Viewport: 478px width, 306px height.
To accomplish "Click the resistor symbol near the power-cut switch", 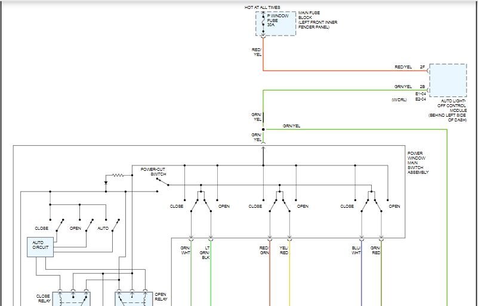I will point(120,175).
